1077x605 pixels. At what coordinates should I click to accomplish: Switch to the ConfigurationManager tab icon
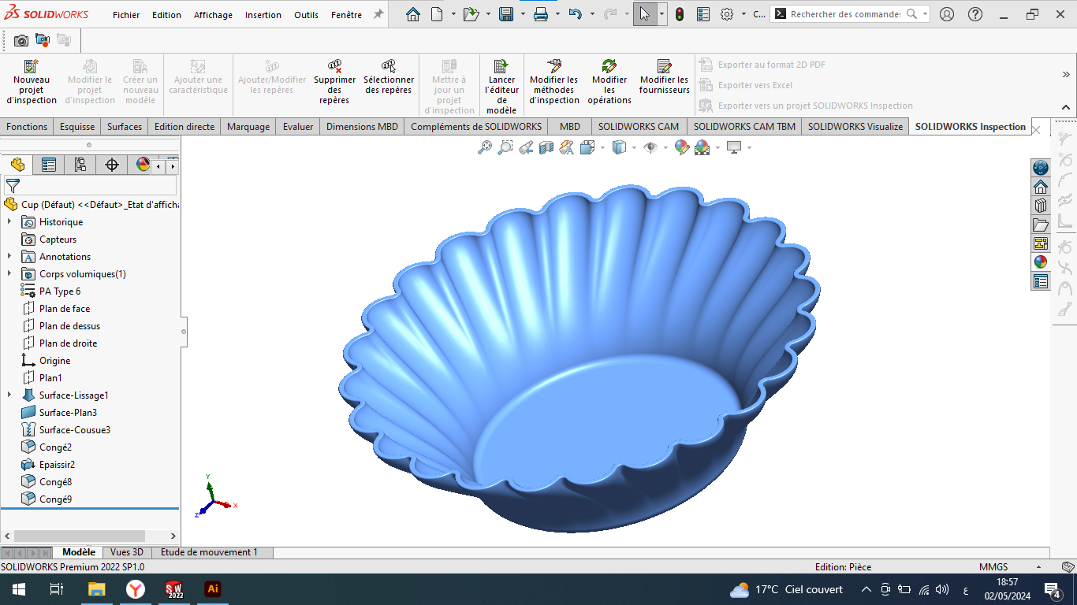81,165
